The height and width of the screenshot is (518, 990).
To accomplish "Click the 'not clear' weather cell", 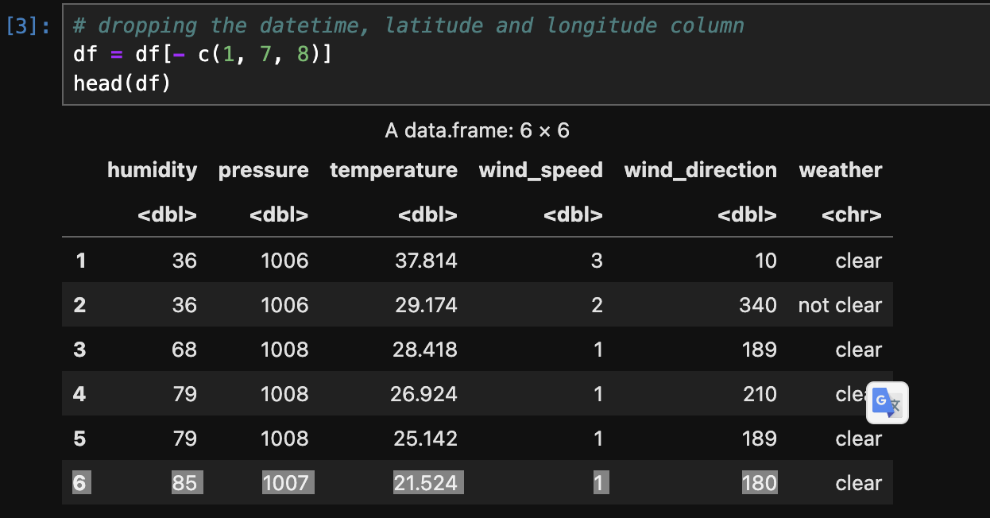I will click(840, 305).
